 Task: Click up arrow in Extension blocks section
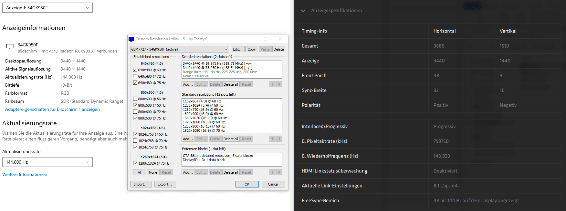pos(272,172)
